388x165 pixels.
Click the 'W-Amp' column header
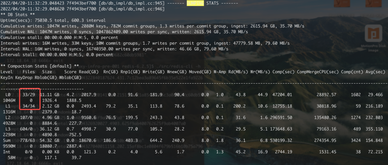click(220, 72)
